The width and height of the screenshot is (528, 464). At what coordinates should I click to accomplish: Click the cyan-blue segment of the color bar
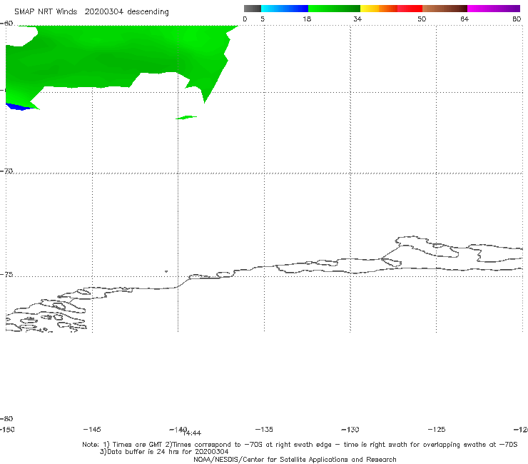[x=285, y=9]
